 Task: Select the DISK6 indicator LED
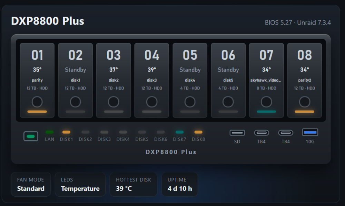click(x=161, y=132)
